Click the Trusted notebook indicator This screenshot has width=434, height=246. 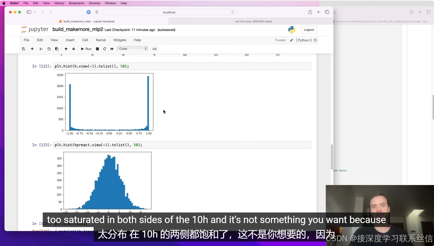pyautogui.click(x=280, y=40)
